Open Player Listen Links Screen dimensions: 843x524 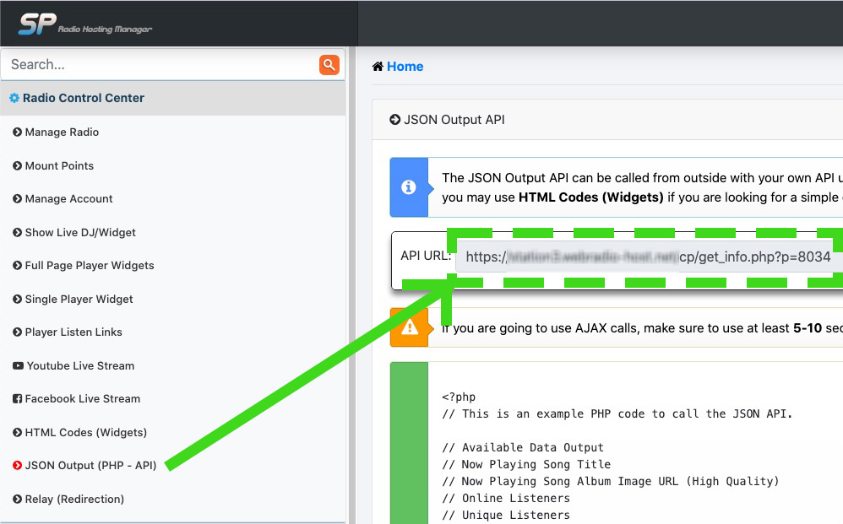[73, 332]
